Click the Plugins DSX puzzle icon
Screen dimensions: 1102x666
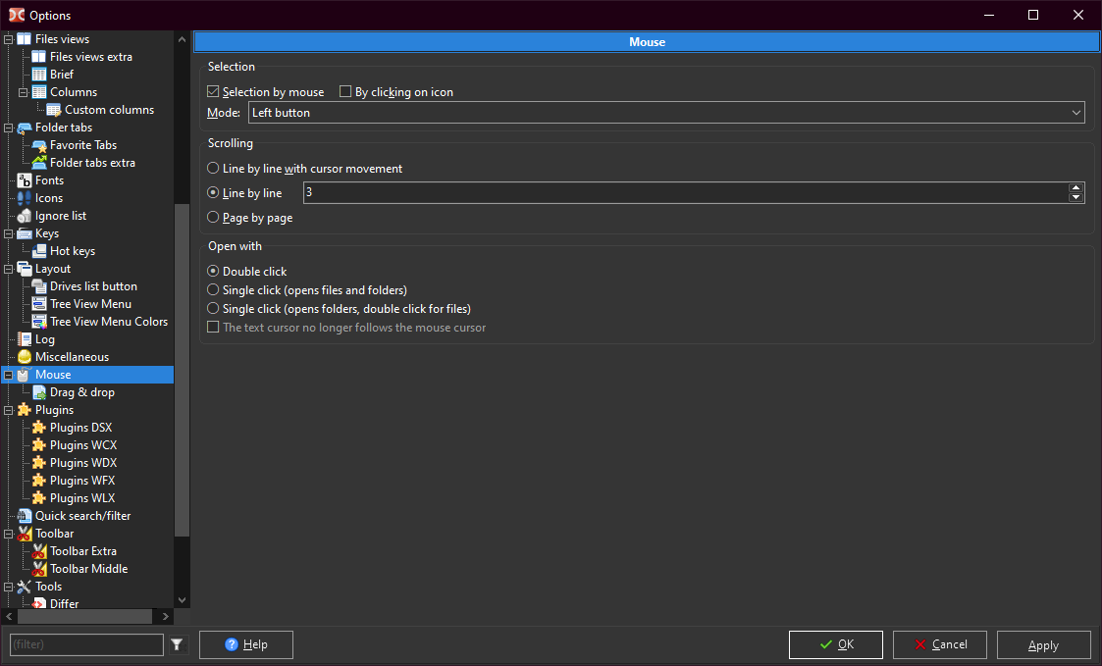pos(39,428)
